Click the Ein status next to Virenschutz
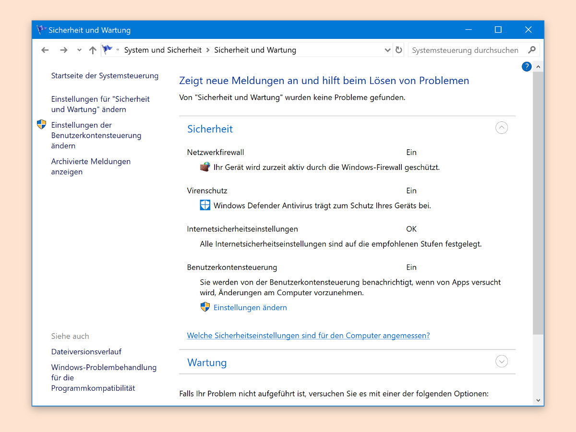The height and width of the screenshot is (432, 576). (x=411, y=191)
